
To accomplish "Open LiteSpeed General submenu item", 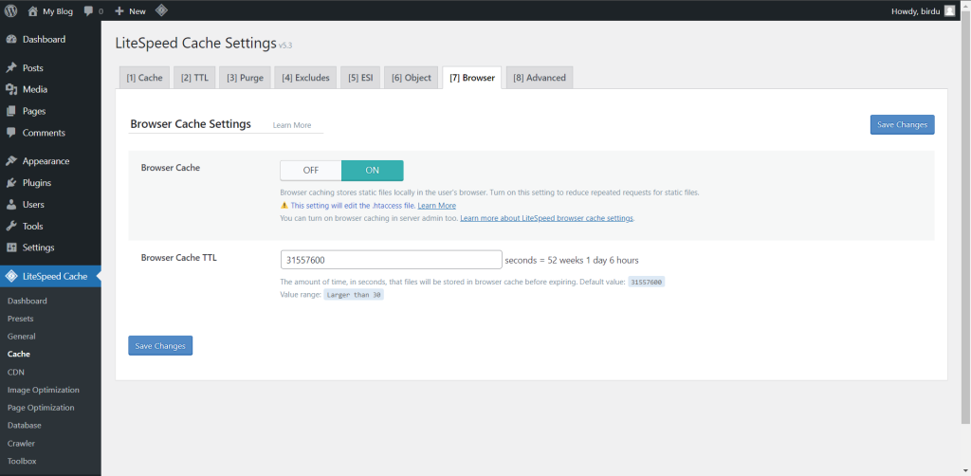I will 22,337.
